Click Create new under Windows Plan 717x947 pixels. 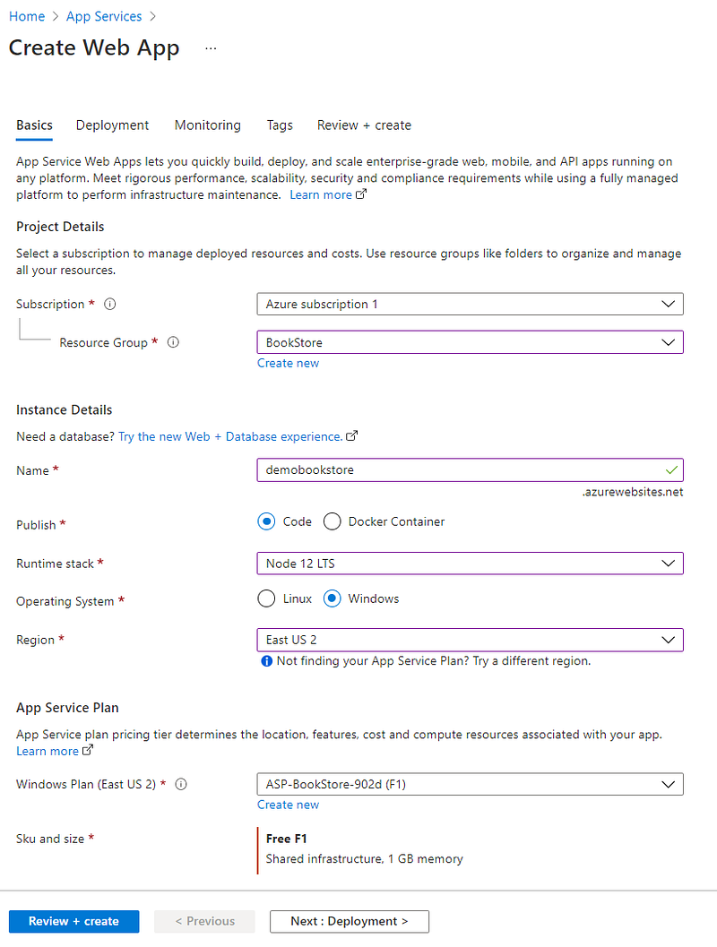[x=288, y=805]
